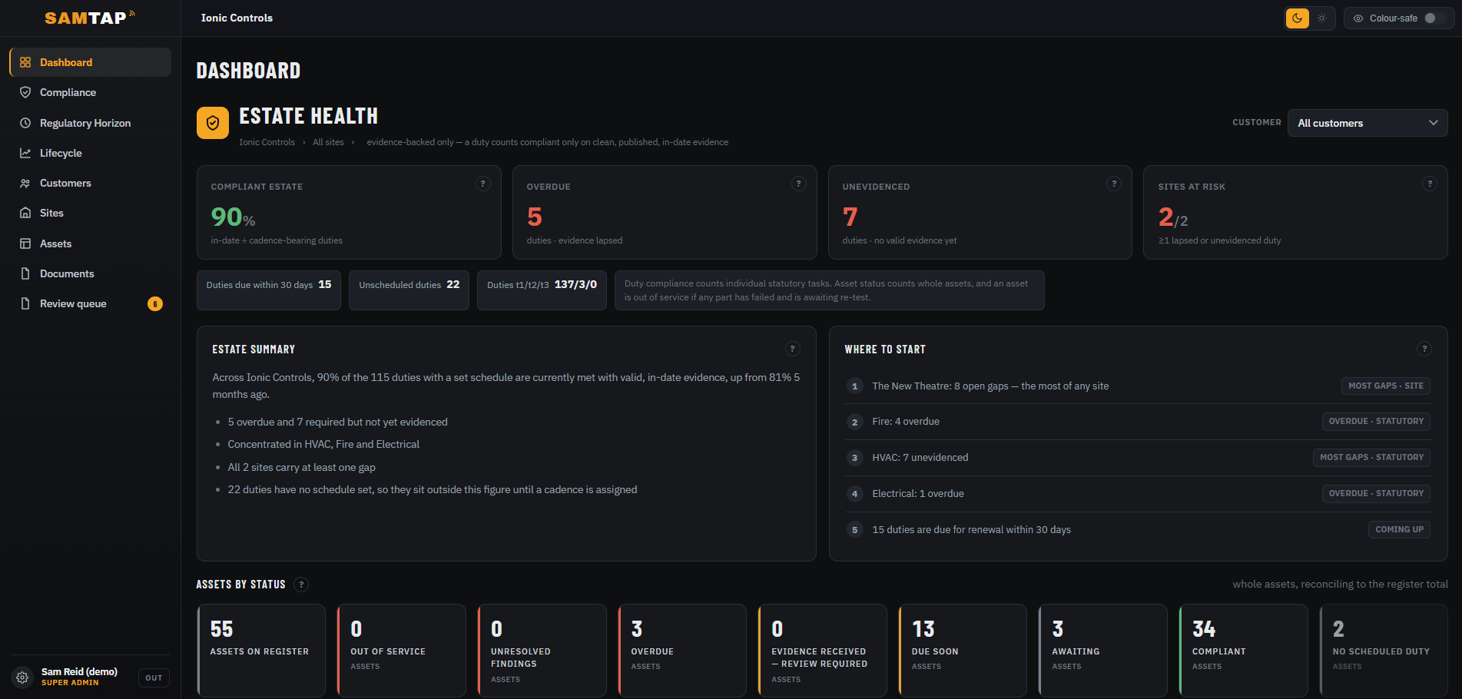Click the No Scheduled Duty card

pos(1384,650)
